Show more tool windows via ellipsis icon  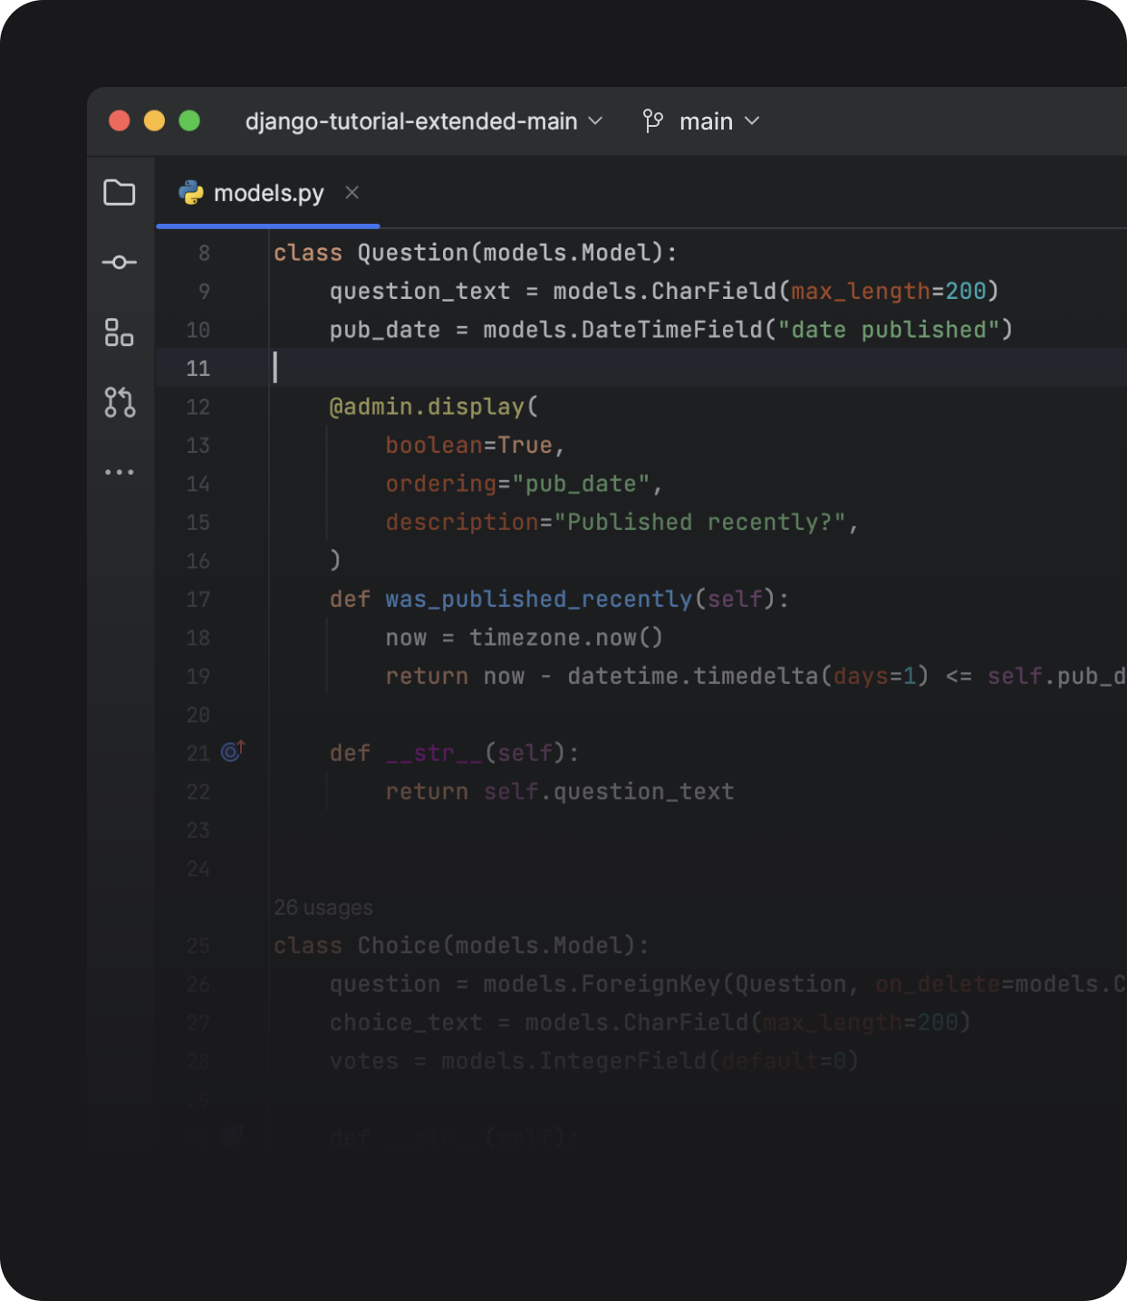(x=120, y=472)
